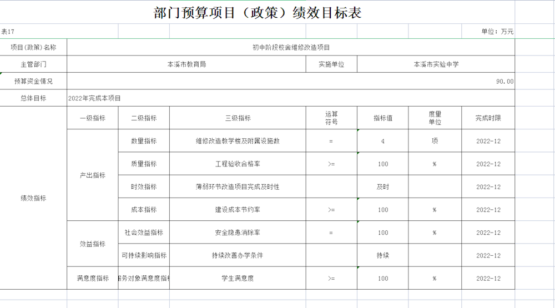This screenshot has height=308, width=555.
Task: Select the 工程验收合格率 cell
Action: tap(238, 164)
